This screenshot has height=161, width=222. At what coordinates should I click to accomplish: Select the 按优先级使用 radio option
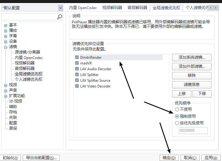(x=177, y=123)
